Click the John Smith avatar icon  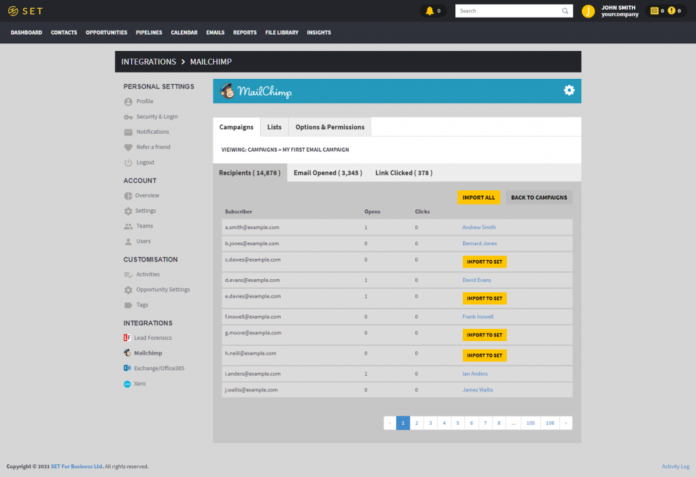click(x=588, y=11)
